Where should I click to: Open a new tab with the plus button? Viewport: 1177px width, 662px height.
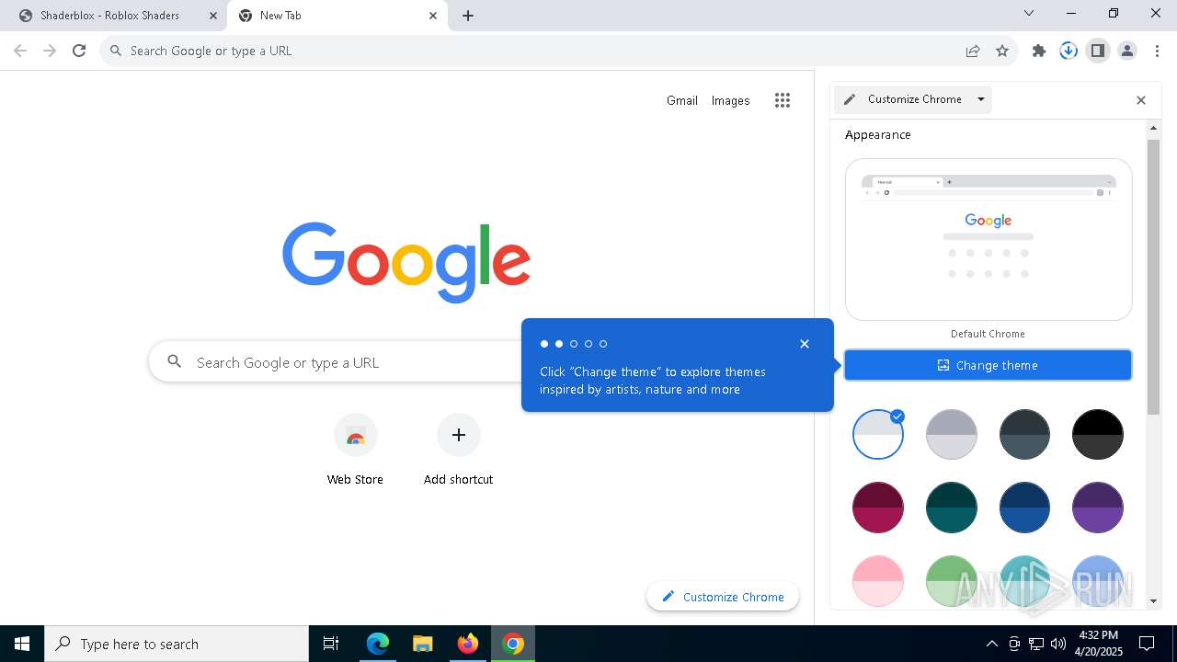[468, 16]
